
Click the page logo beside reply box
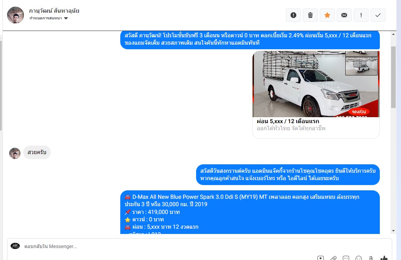[x=15, y=246]
